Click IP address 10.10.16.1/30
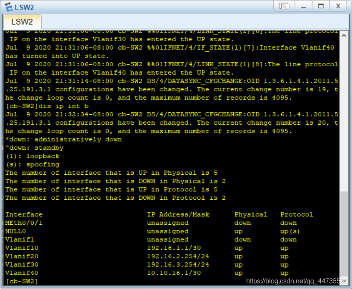This screenshot has height=289, width=352. click(x=174, y=273)
